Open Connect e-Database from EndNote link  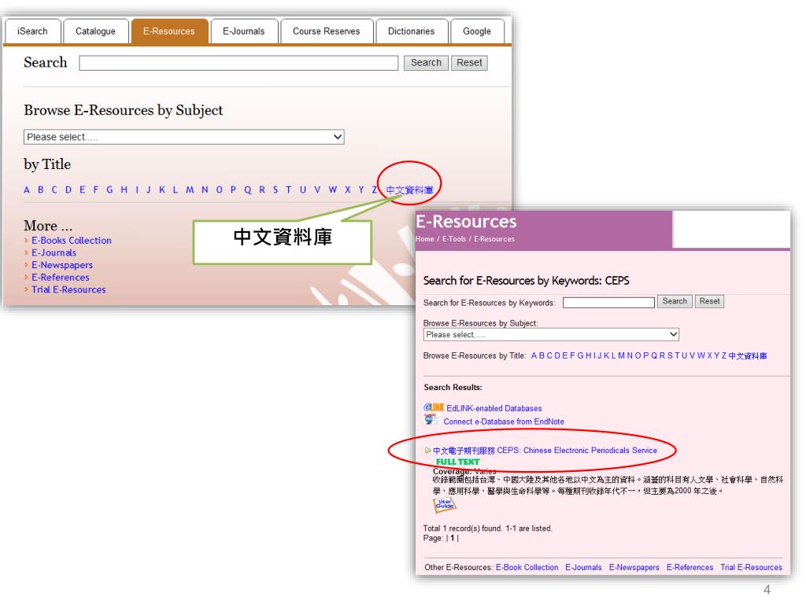click(504, 422)
